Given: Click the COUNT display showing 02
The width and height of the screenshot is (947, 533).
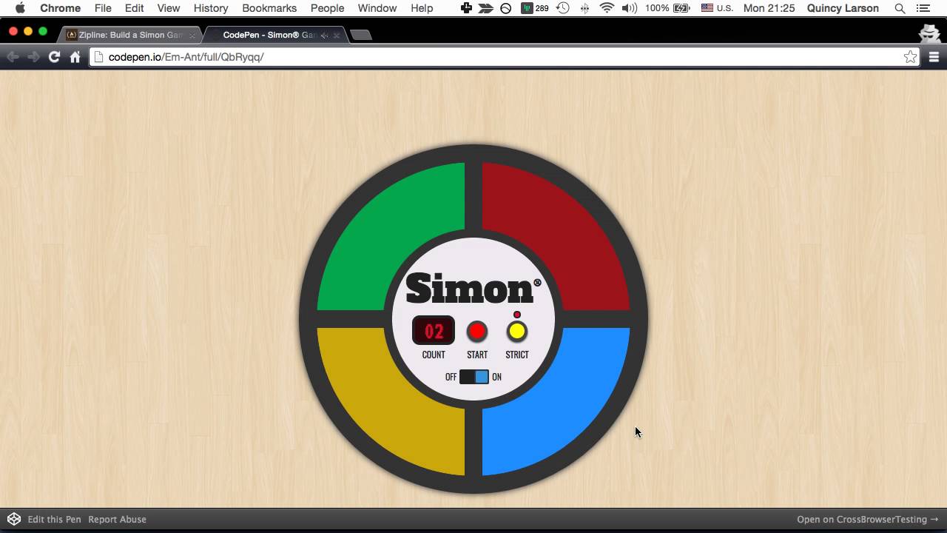Looking at the screenshot, I should (434, 331).
